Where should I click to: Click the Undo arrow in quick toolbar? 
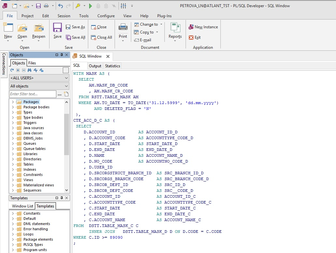pos(61,6)
